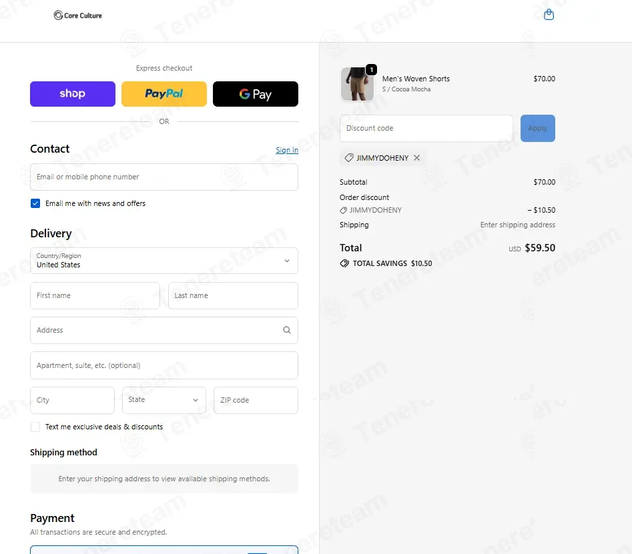
Task: Open the State dropdown
Action: tap(164, 400)
